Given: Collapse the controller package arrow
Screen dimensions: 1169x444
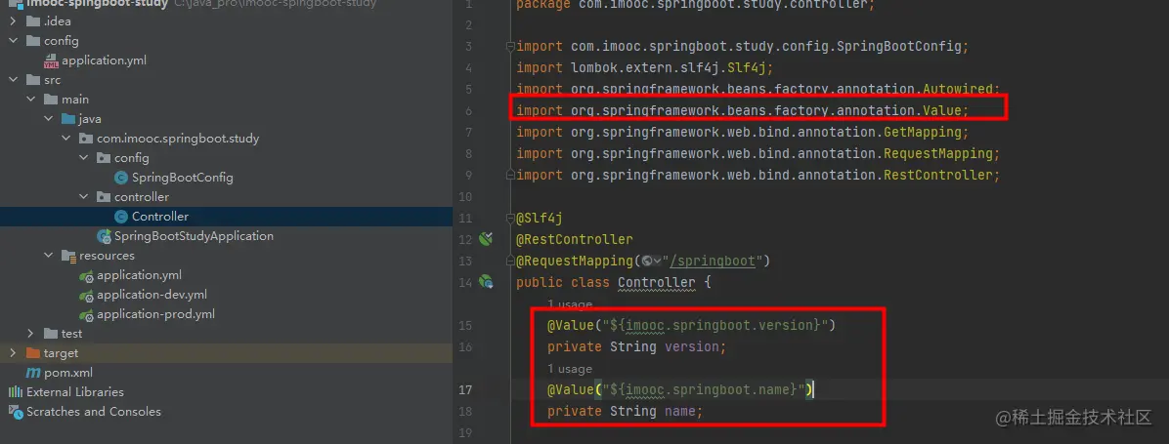Looking at the screenshot, I should pyautogui.click(x=84, y=197).
